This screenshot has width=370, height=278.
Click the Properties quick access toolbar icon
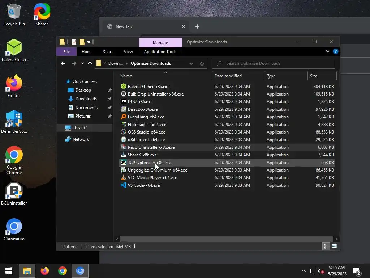point(74,42)
